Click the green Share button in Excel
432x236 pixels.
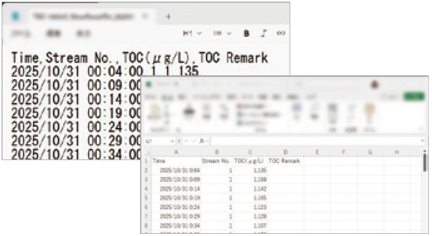(x=414, y=97)
